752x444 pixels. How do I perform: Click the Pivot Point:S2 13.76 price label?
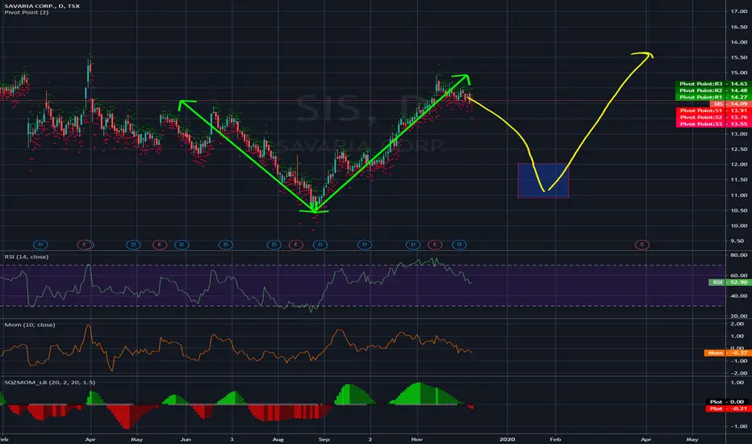(712, 117)
